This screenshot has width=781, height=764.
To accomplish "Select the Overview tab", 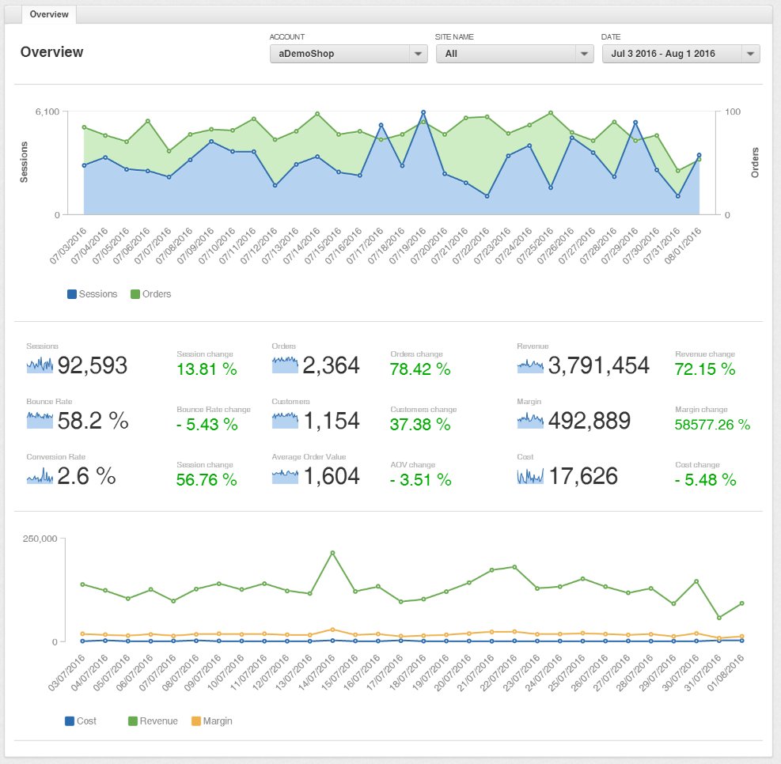I will pos(49,14).
